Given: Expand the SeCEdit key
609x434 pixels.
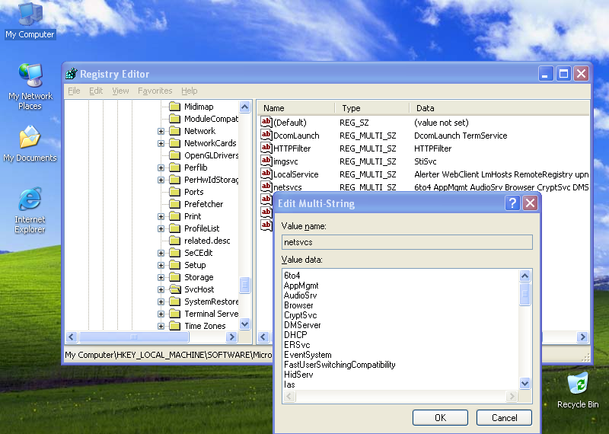Looking at the screenshot, I should [x=161, y=253].
